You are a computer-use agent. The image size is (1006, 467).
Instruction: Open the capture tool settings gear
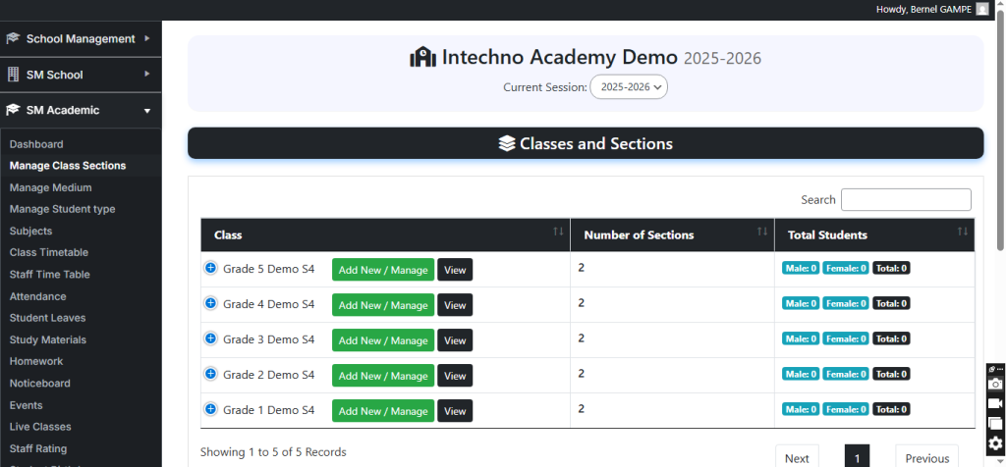click(995, 443)
